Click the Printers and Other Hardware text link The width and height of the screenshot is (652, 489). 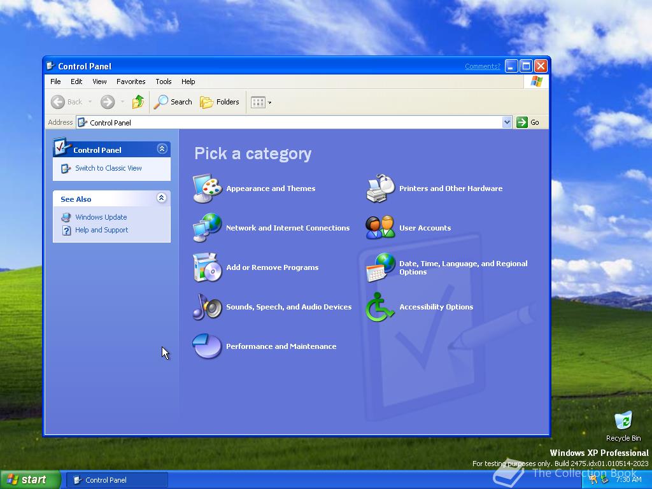tap(451, 188)
